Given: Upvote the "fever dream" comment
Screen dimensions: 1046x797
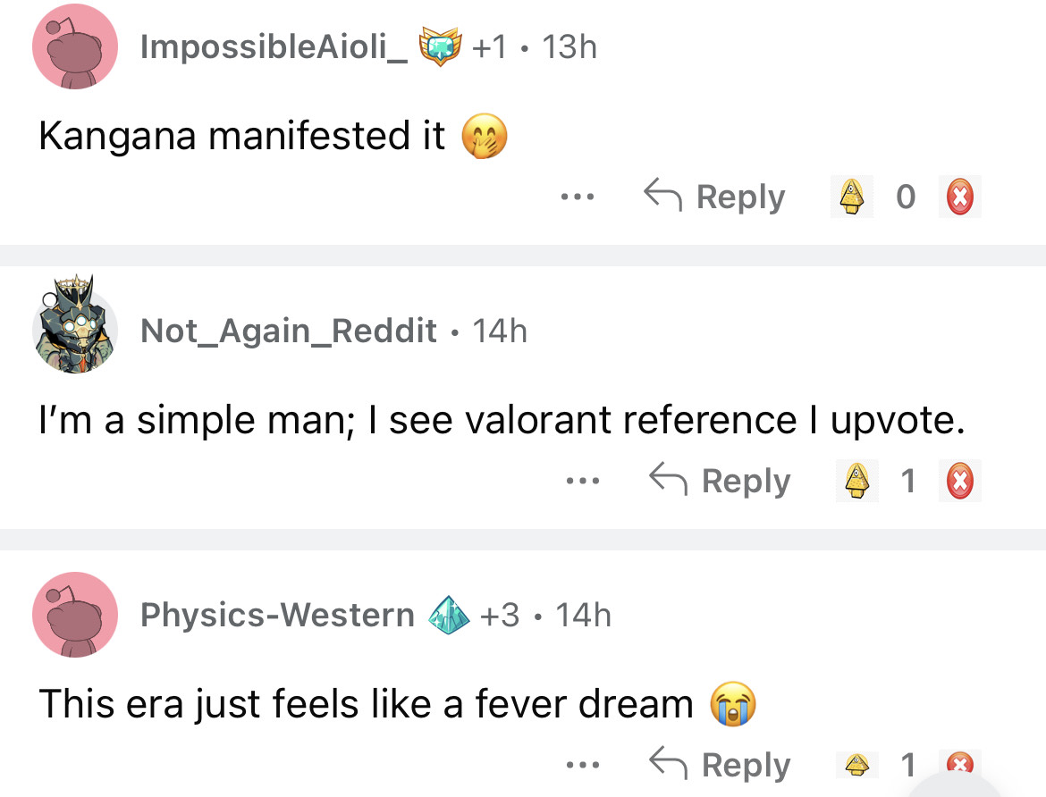Looking at the screenshot, I should click(857, 765).
